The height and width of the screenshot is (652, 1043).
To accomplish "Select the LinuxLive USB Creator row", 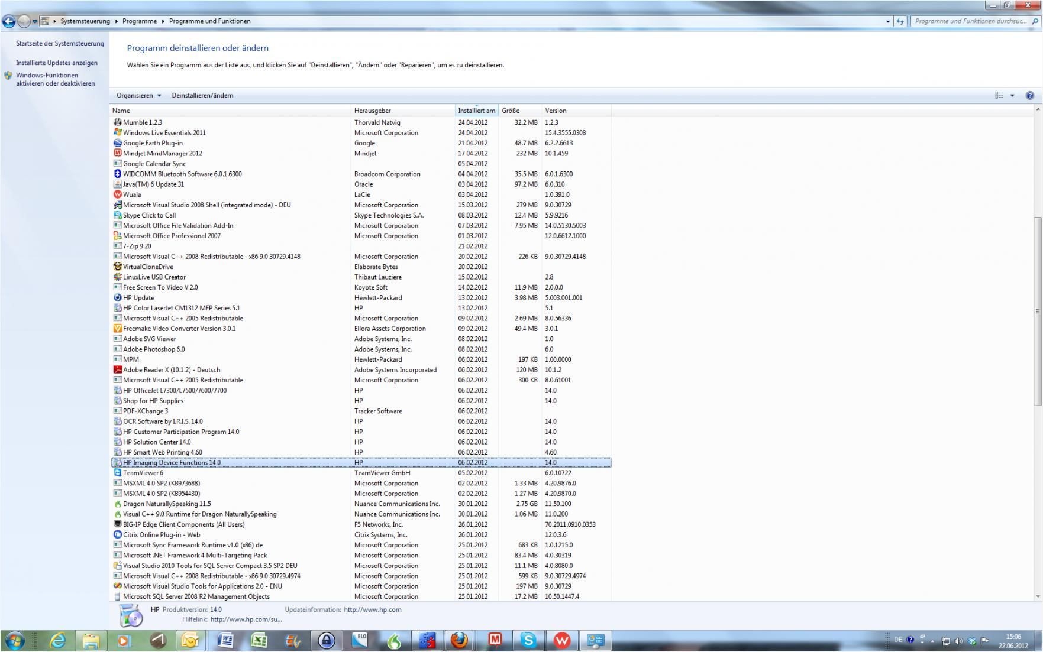I will pos(361,277).
